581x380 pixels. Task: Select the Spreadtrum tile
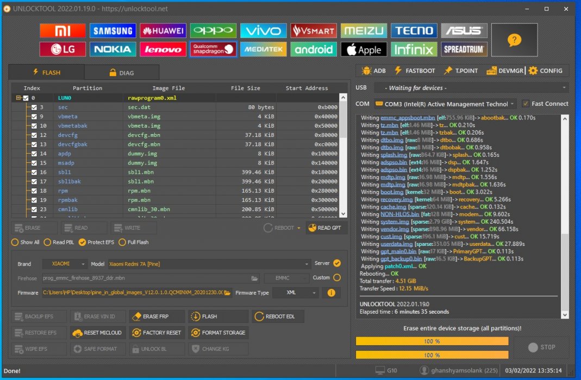coord(464,49)
